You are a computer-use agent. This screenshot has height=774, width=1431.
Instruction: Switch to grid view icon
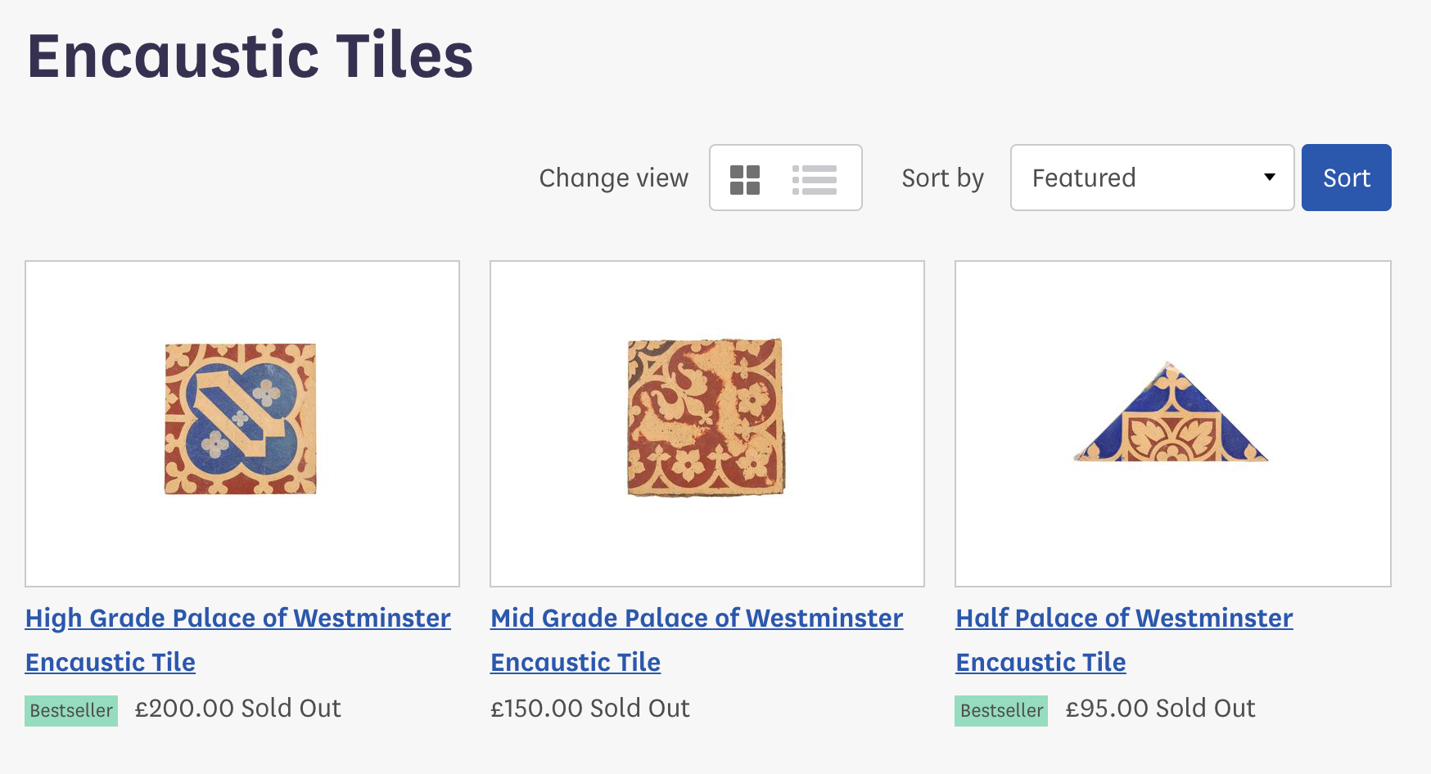tap(745, 179)
